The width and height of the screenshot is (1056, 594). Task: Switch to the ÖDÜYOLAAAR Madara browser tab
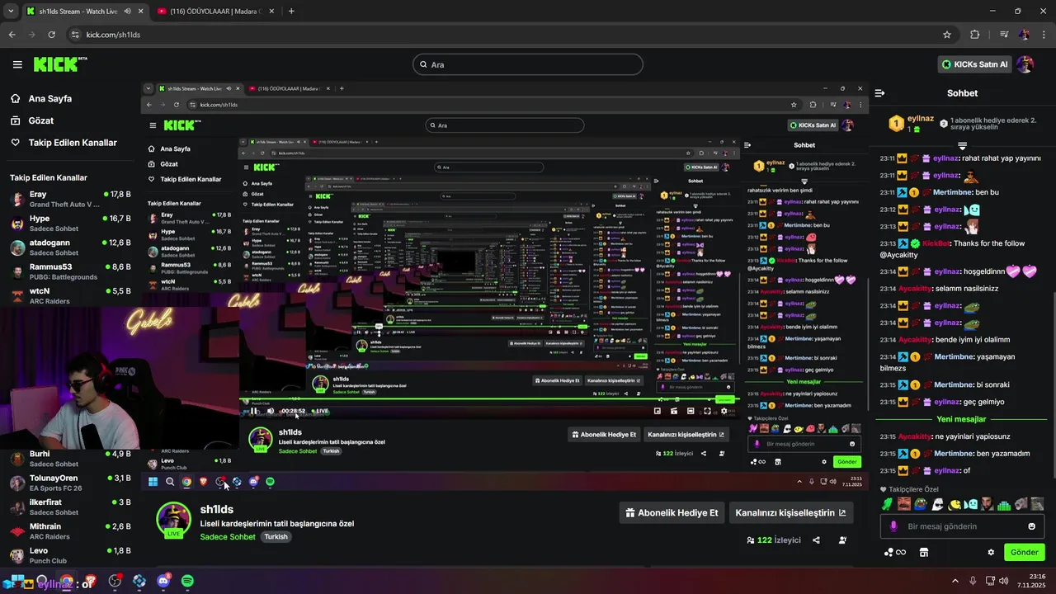click(215, 12)
